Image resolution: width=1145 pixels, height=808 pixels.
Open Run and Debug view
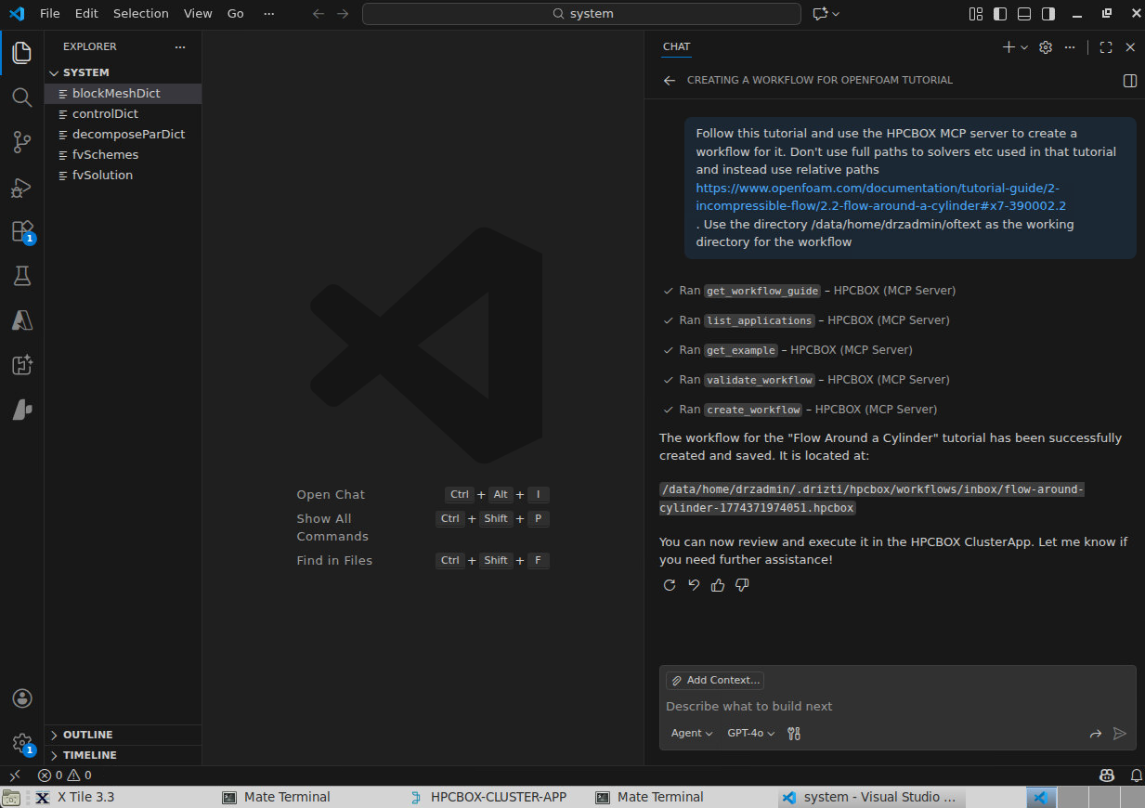click(21, 187)
